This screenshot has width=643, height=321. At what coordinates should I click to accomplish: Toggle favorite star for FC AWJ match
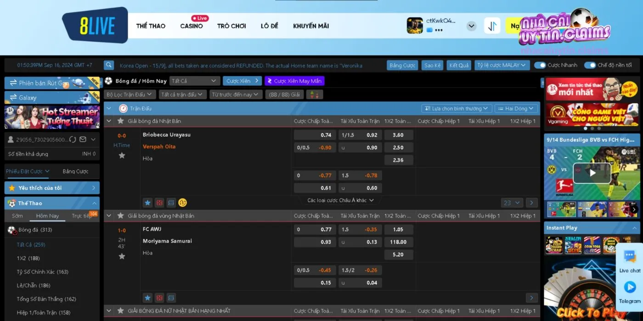[122, 257]
